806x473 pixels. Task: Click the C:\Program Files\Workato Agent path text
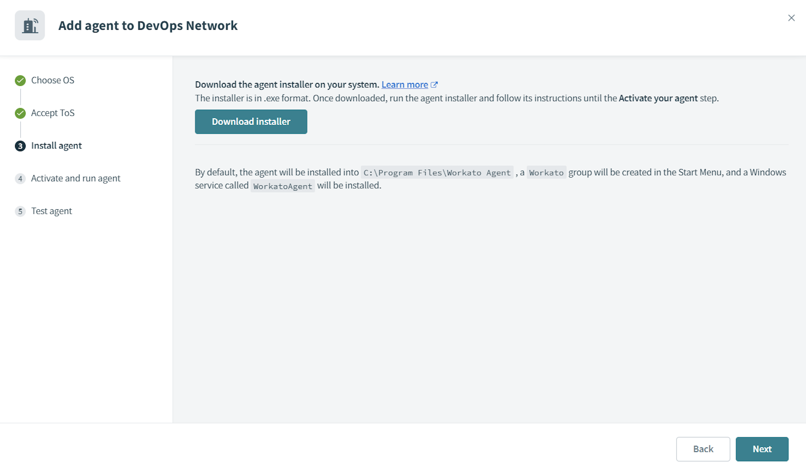[437, 173]
